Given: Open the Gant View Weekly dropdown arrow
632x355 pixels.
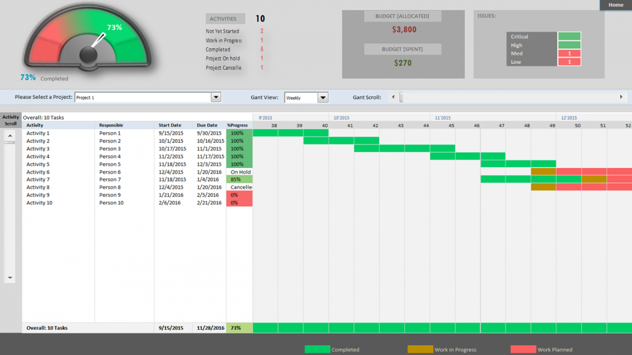Looking at the screenshot, I should (x=323, y=98).
